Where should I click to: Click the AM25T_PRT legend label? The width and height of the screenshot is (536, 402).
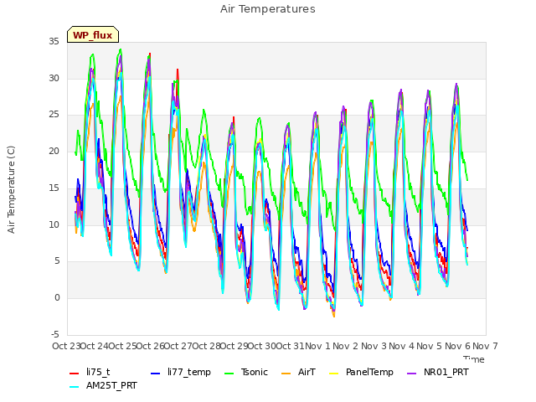pyautogui.click(x=111, y=385)
